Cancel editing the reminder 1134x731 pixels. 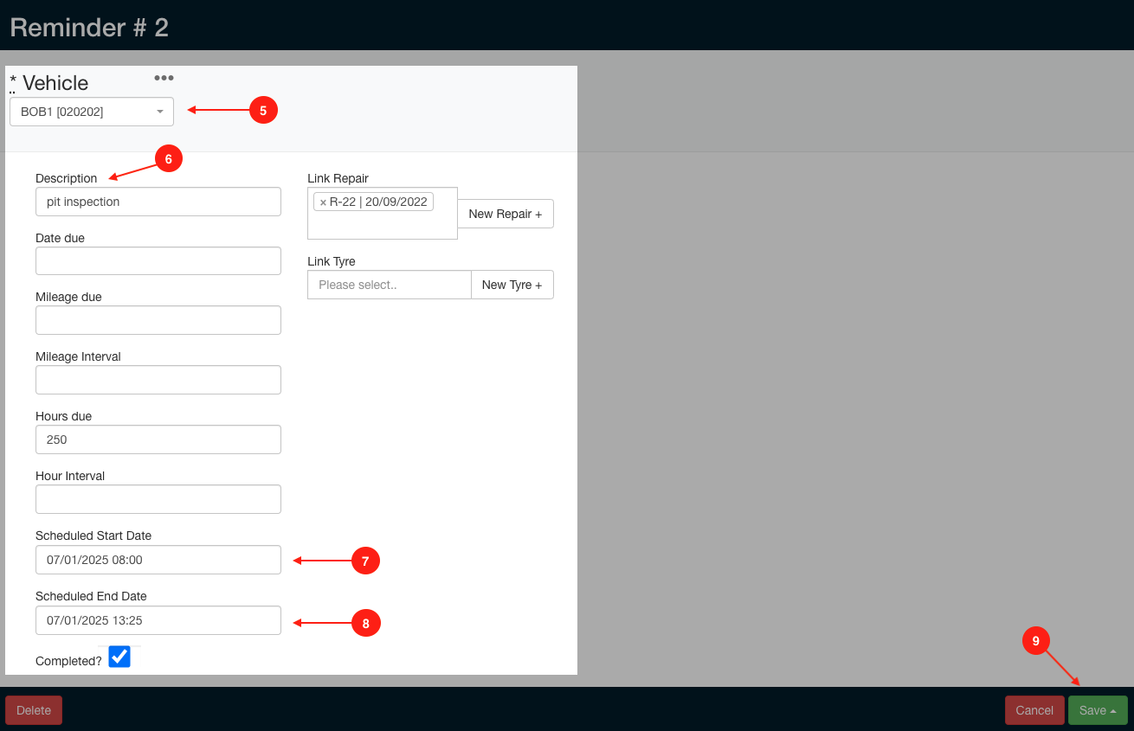pyautogui.click(x=1034, y=710)
